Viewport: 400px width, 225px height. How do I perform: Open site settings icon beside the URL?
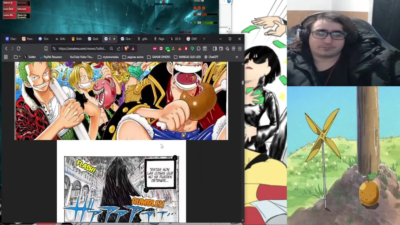54,48
